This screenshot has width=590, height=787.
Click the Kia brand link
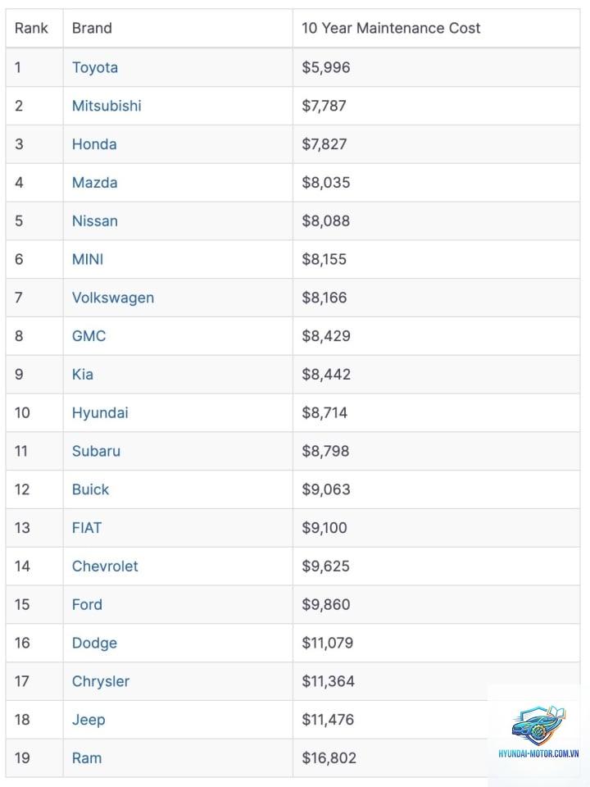[x=83, y=375]
